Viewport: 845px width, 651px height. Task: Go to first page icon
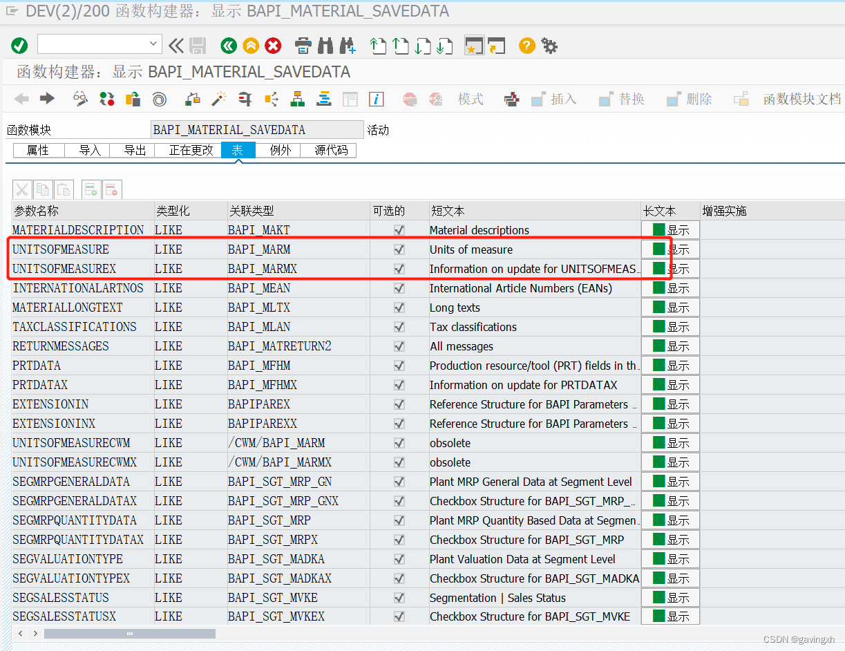[x=378, y=46]
